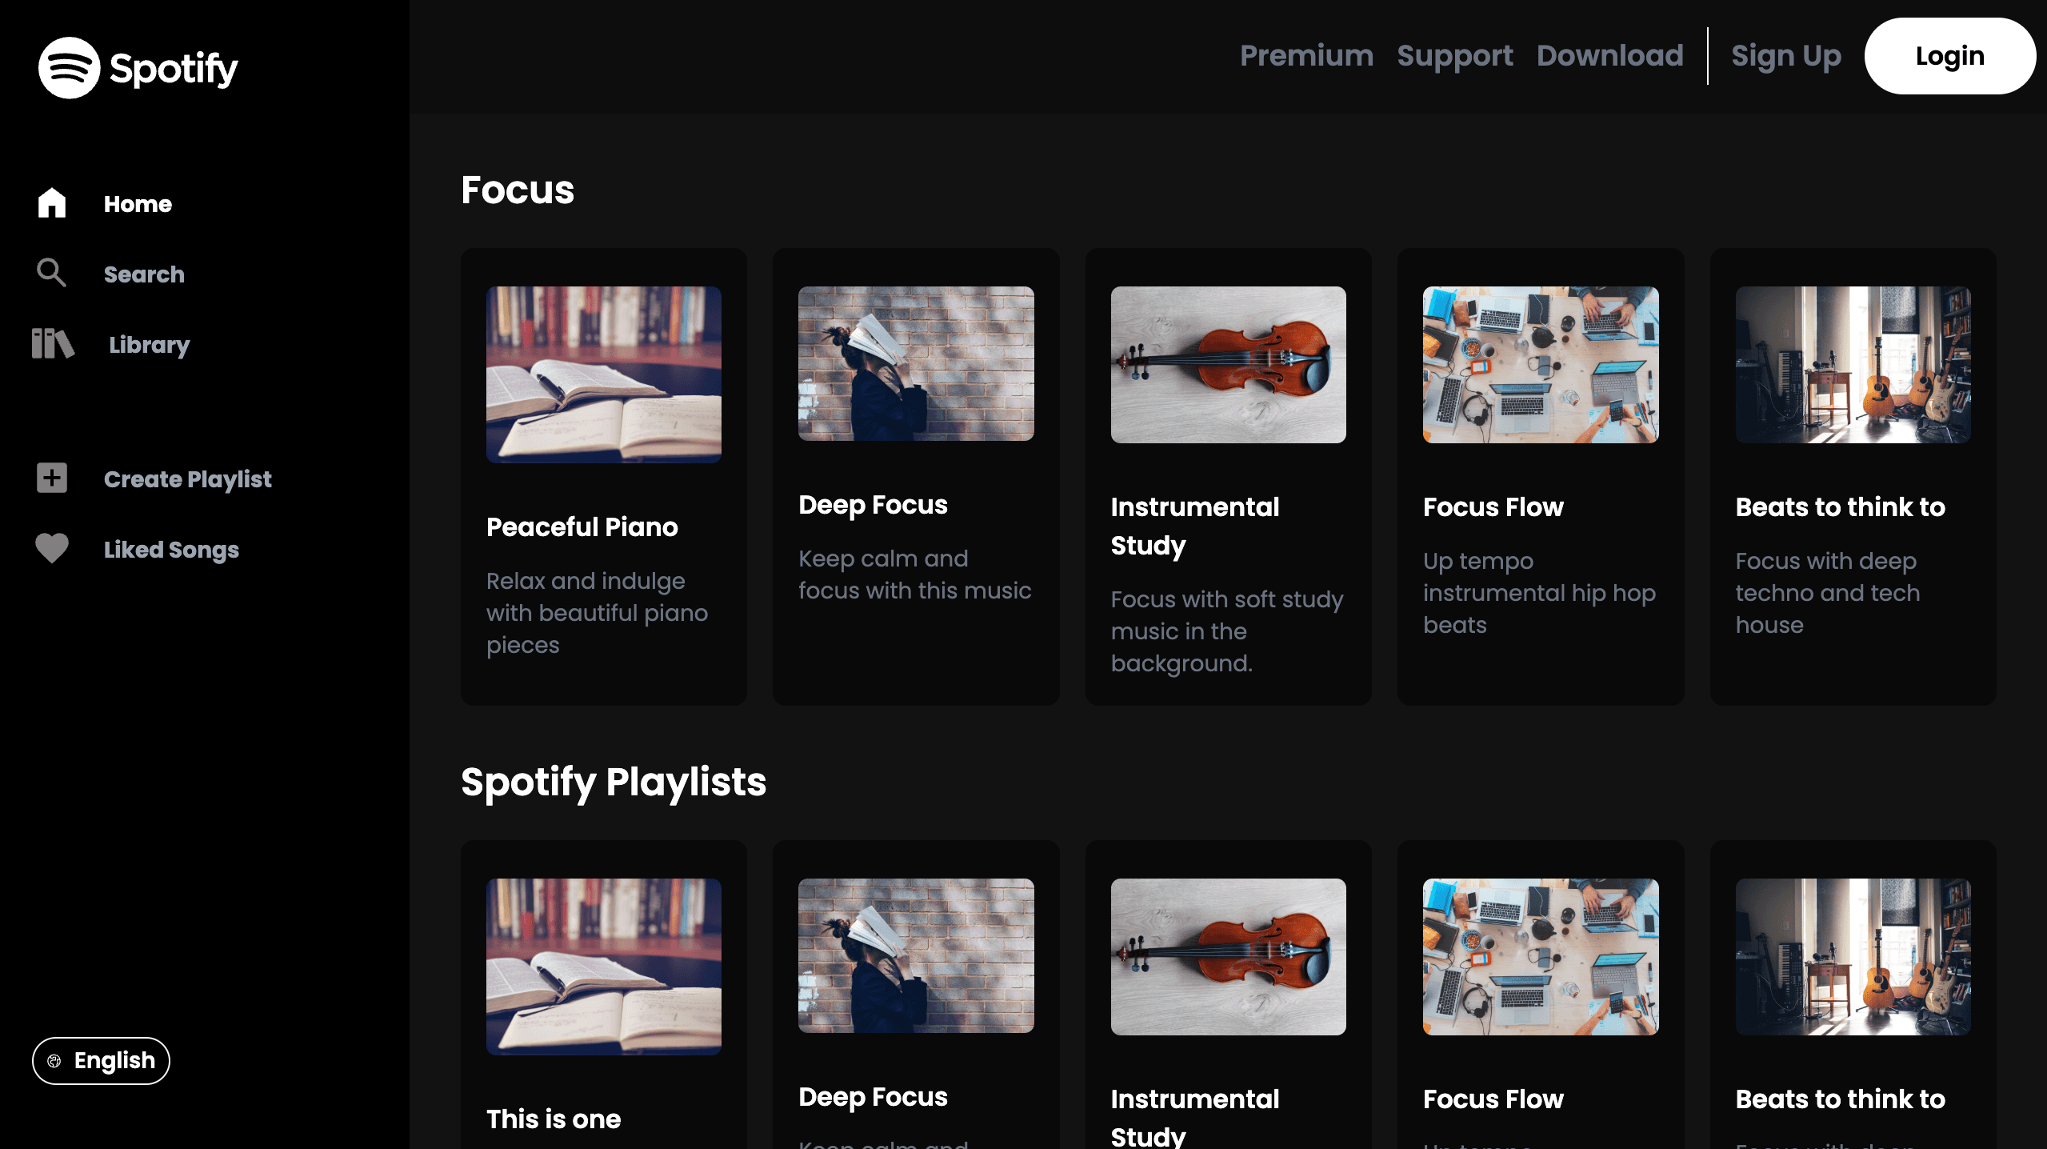The height and width of the screenshot is (1149, 2047).
Task: Click the Create Playlist plus icon
Action: pyautogui.click(x=52, y=478)
